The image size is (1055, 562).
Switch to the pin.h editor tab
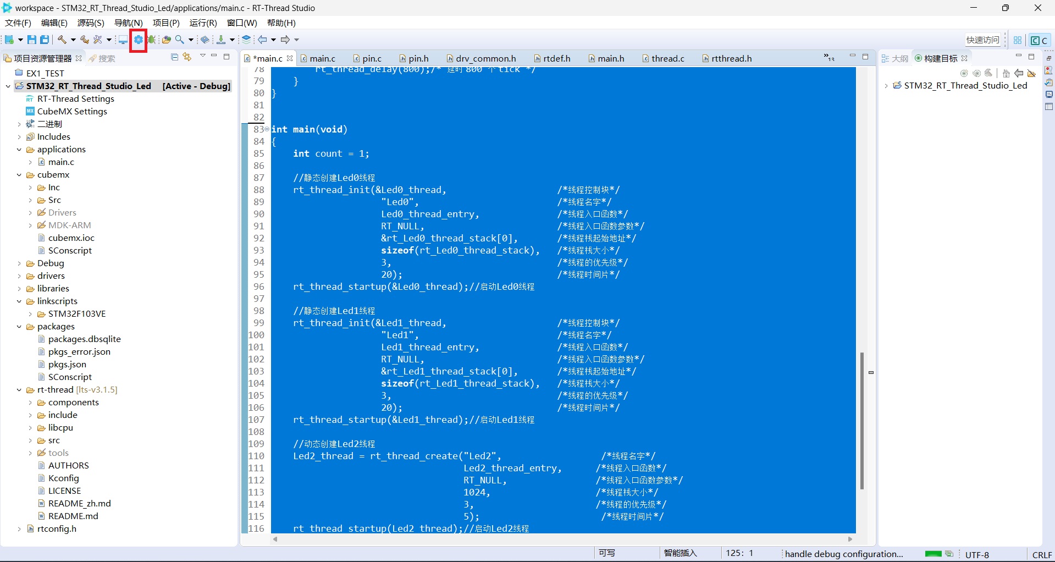coord(413,58)
